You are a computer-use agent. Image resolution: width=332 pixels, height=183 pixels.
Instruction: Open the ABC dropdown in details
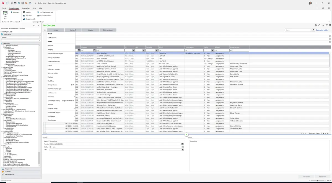click(x=183, y=150)
